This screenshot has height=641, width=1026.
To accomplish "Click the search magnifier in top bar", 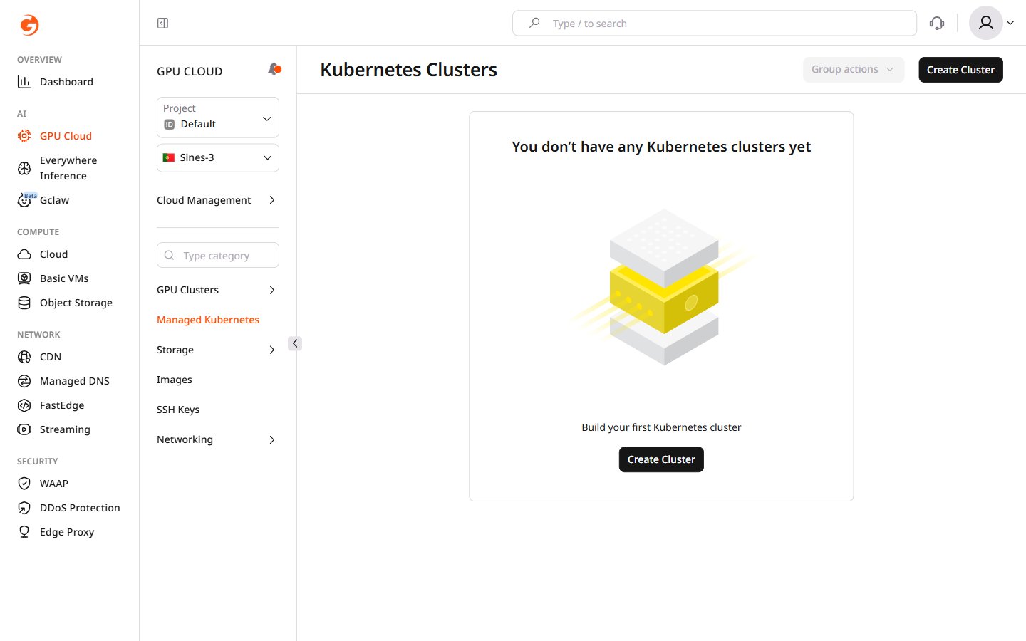I will coord(534,23).
